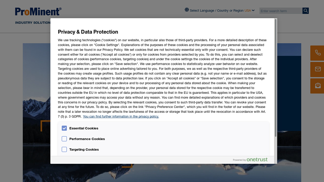Click the ProMinent logo
Image resolution: width=324 pixels, height=182 pixels.
pyautogui.click(x=38, y=12)
